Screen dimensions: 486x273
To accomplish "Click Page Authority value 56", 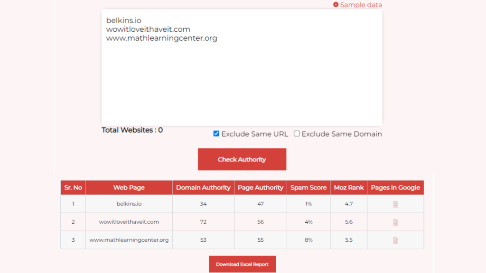I will pos(261,222).
